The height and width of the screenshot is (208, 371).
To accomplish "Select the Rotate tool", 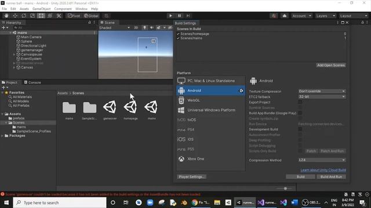I will 24,16.
